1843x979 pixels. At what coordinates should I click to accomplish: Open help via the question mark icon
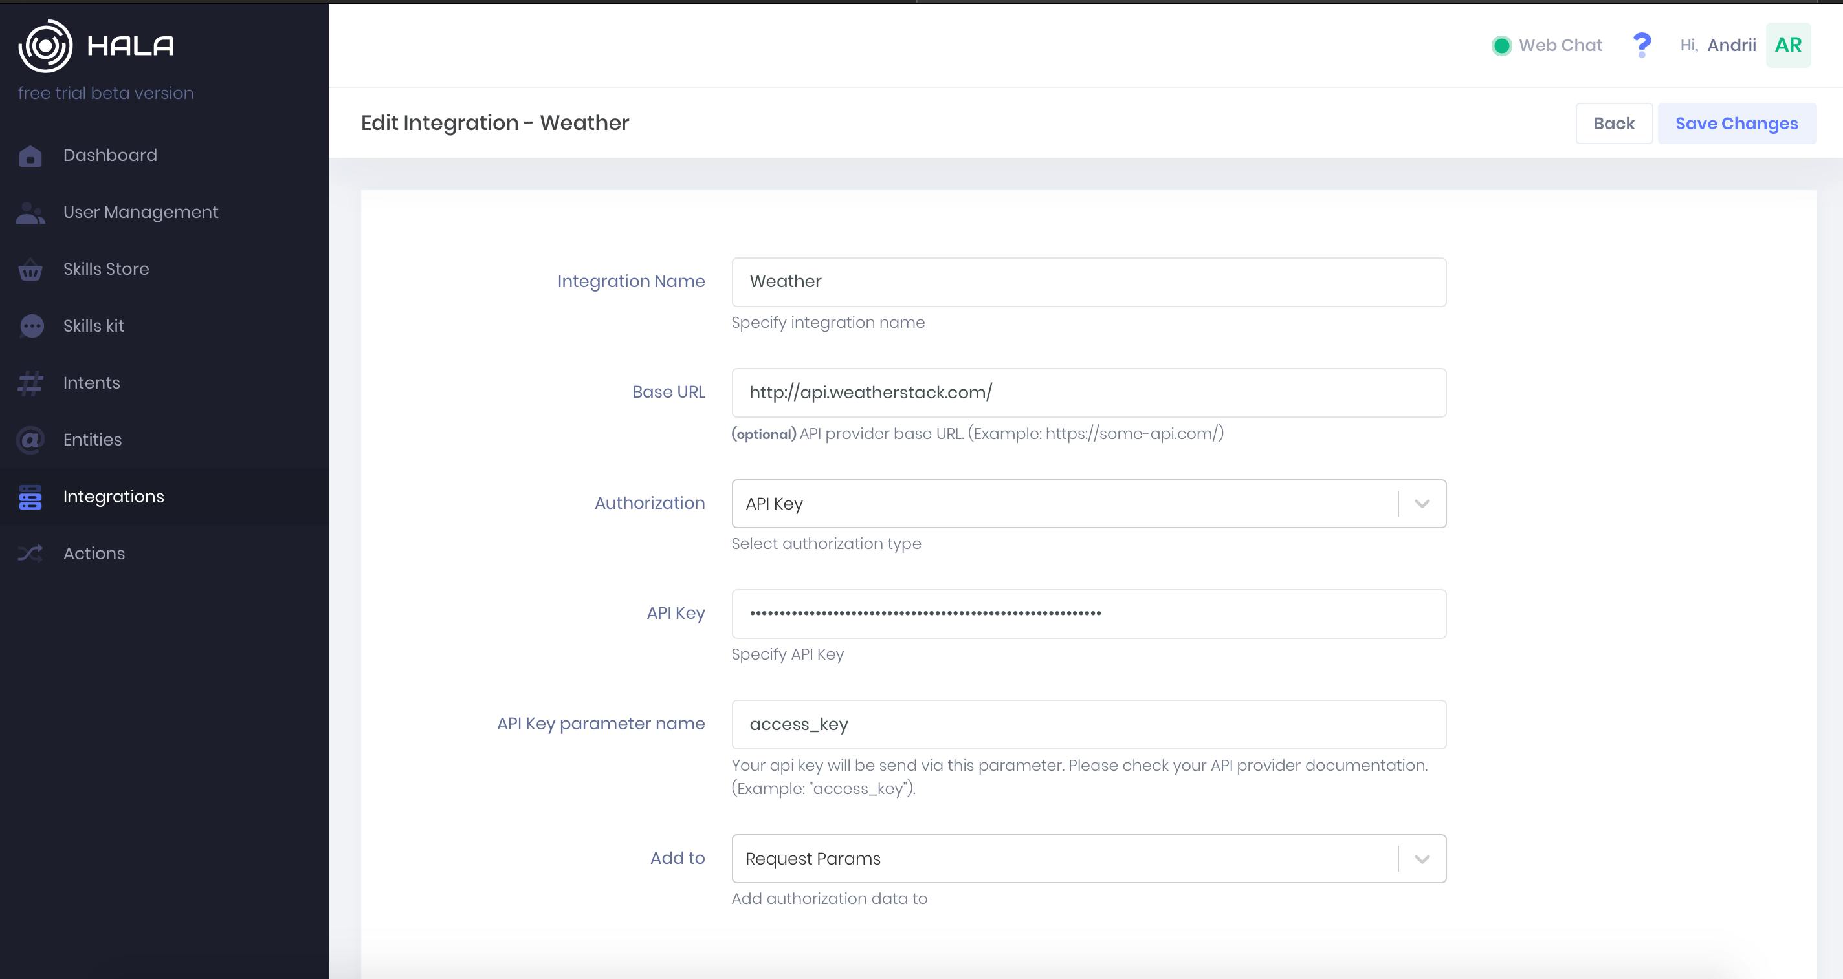tap(1642, 46)
